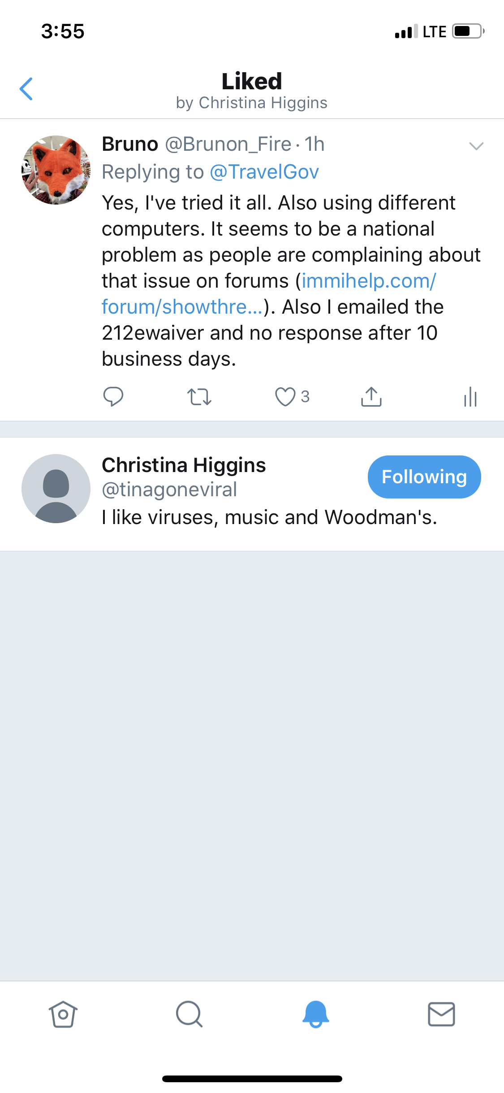Open @Brunon_Fire profile handle
Viewport: 504px width, 1093px height.
pyautogui.click(x=228, y=144)
